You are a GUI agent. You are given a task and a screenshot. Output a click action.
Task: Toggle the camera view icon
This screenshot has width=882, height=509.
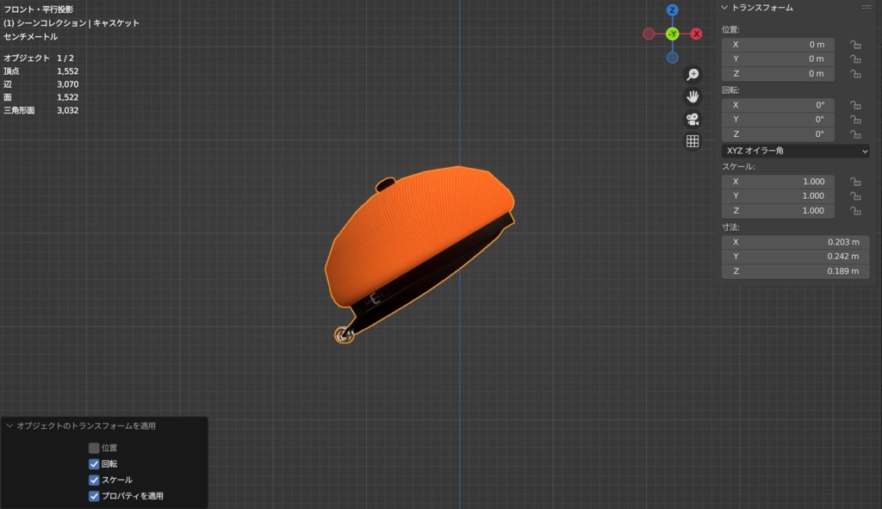[x=693, y=119]
